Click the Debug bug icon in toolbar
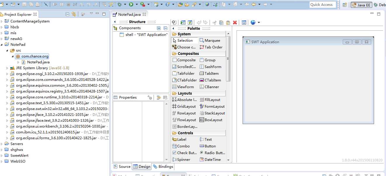Screen dimensions: 386x176 coord(119,4)
